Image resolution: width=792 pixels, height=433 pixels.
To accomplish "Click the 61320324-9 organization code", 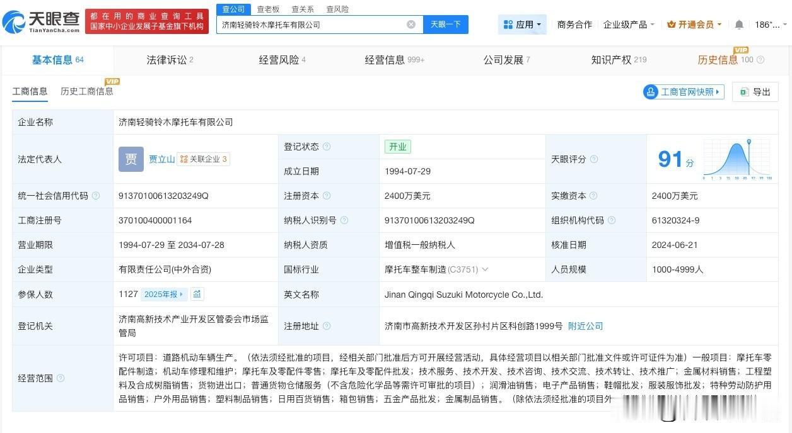I will point(675,220).
